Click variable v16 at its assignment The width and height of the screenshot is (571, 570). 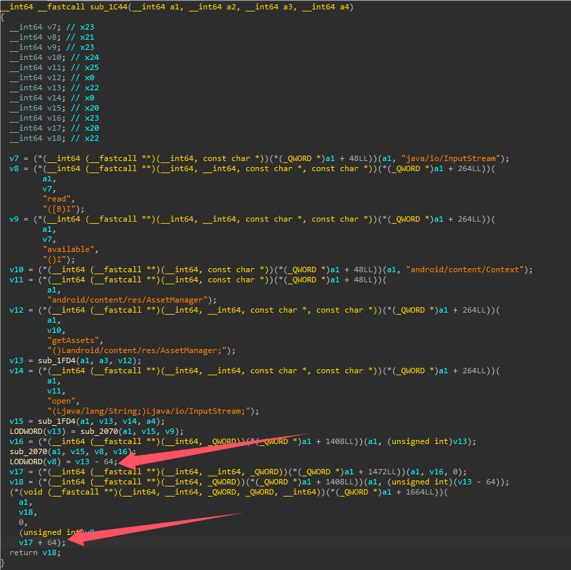point(16,442)
